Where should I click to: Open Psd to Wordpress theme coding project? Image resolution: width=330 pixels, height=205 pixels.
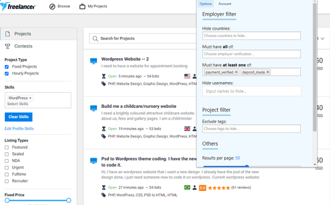coord(149,162)
